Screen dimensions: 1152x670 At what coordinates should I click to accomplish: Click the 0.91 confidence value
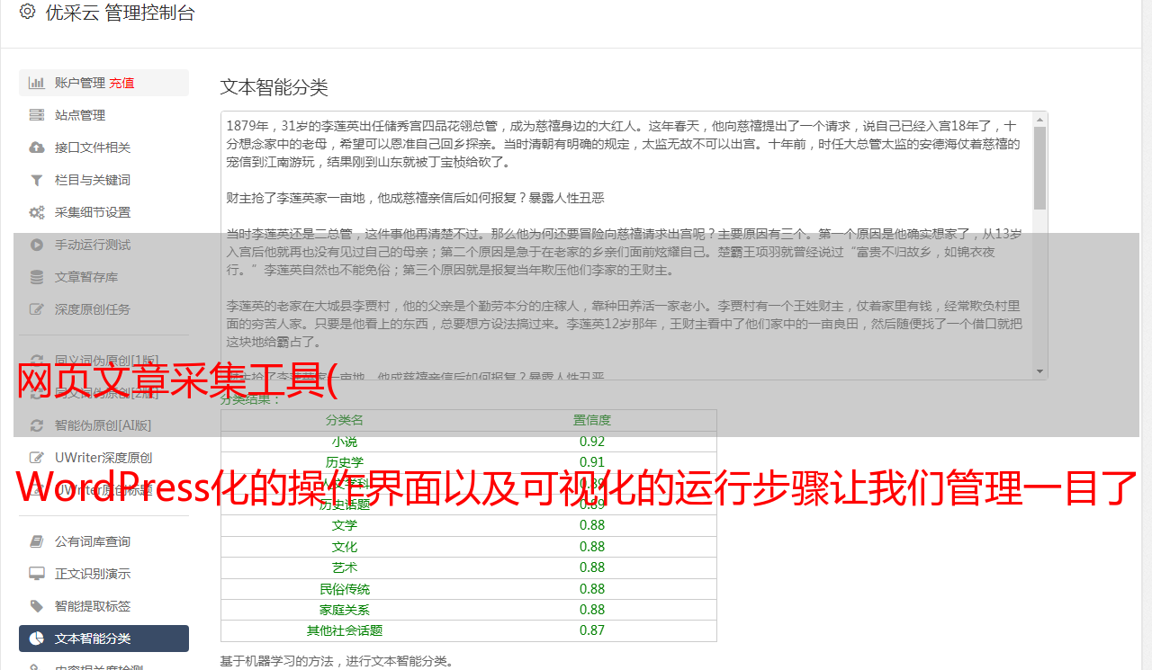(x=592, y=462)
